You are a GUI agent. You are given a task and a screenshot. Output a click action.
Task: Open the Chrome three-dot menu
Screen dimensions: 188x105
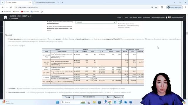[185, 7]
